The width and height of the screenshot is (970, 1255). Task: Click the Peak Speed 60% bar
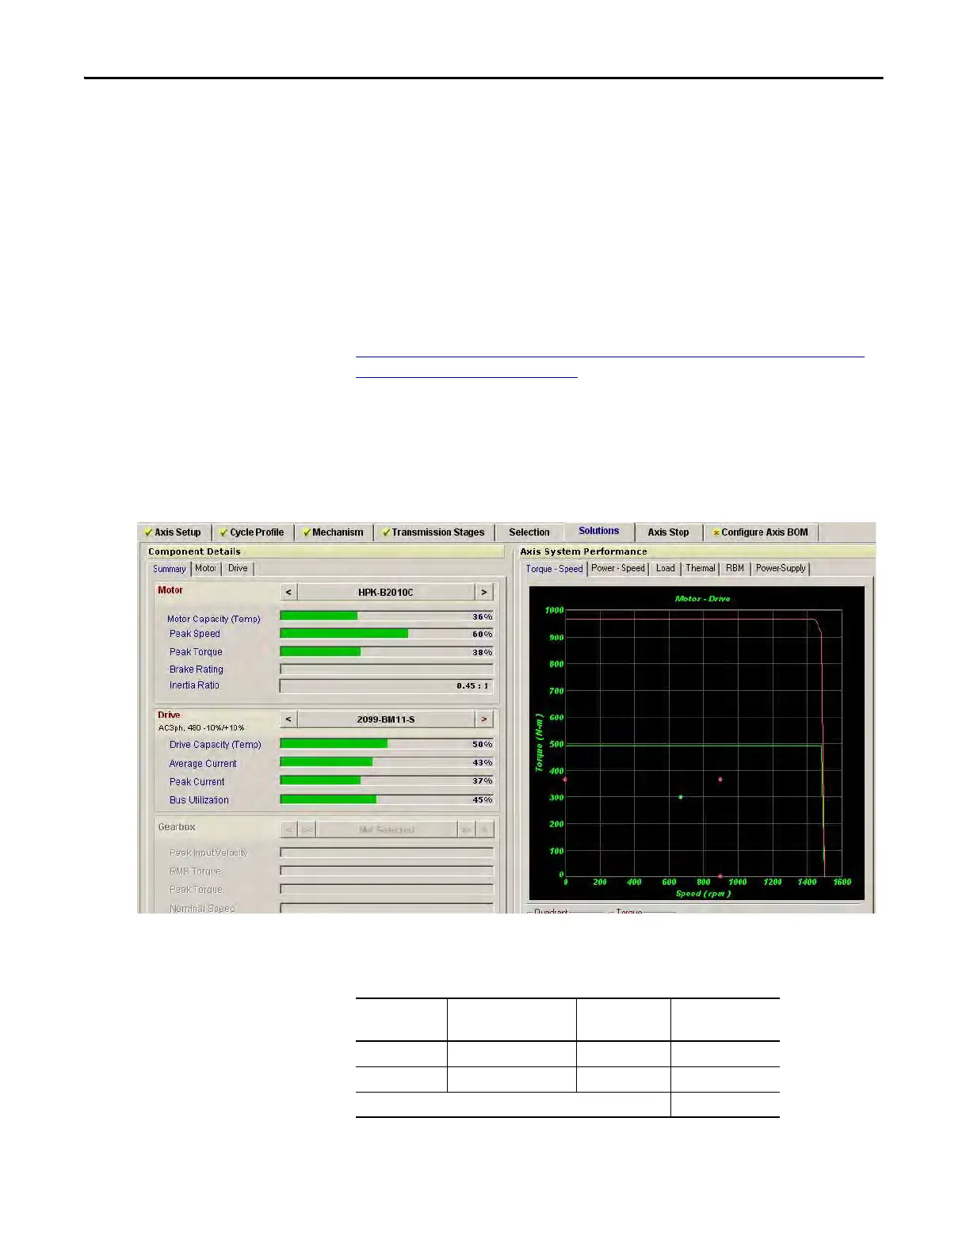(387, 634)
